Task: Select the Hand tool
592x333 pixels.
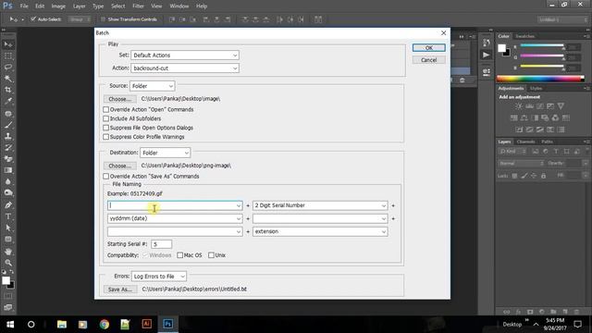Action: point(8,252)
